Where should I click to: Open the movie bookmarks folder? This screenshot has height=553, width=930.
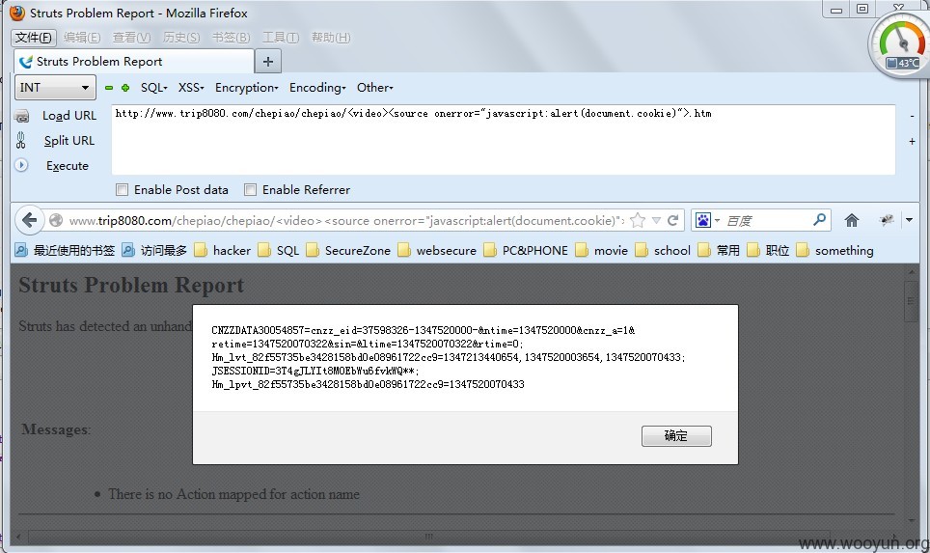(602, 250)
